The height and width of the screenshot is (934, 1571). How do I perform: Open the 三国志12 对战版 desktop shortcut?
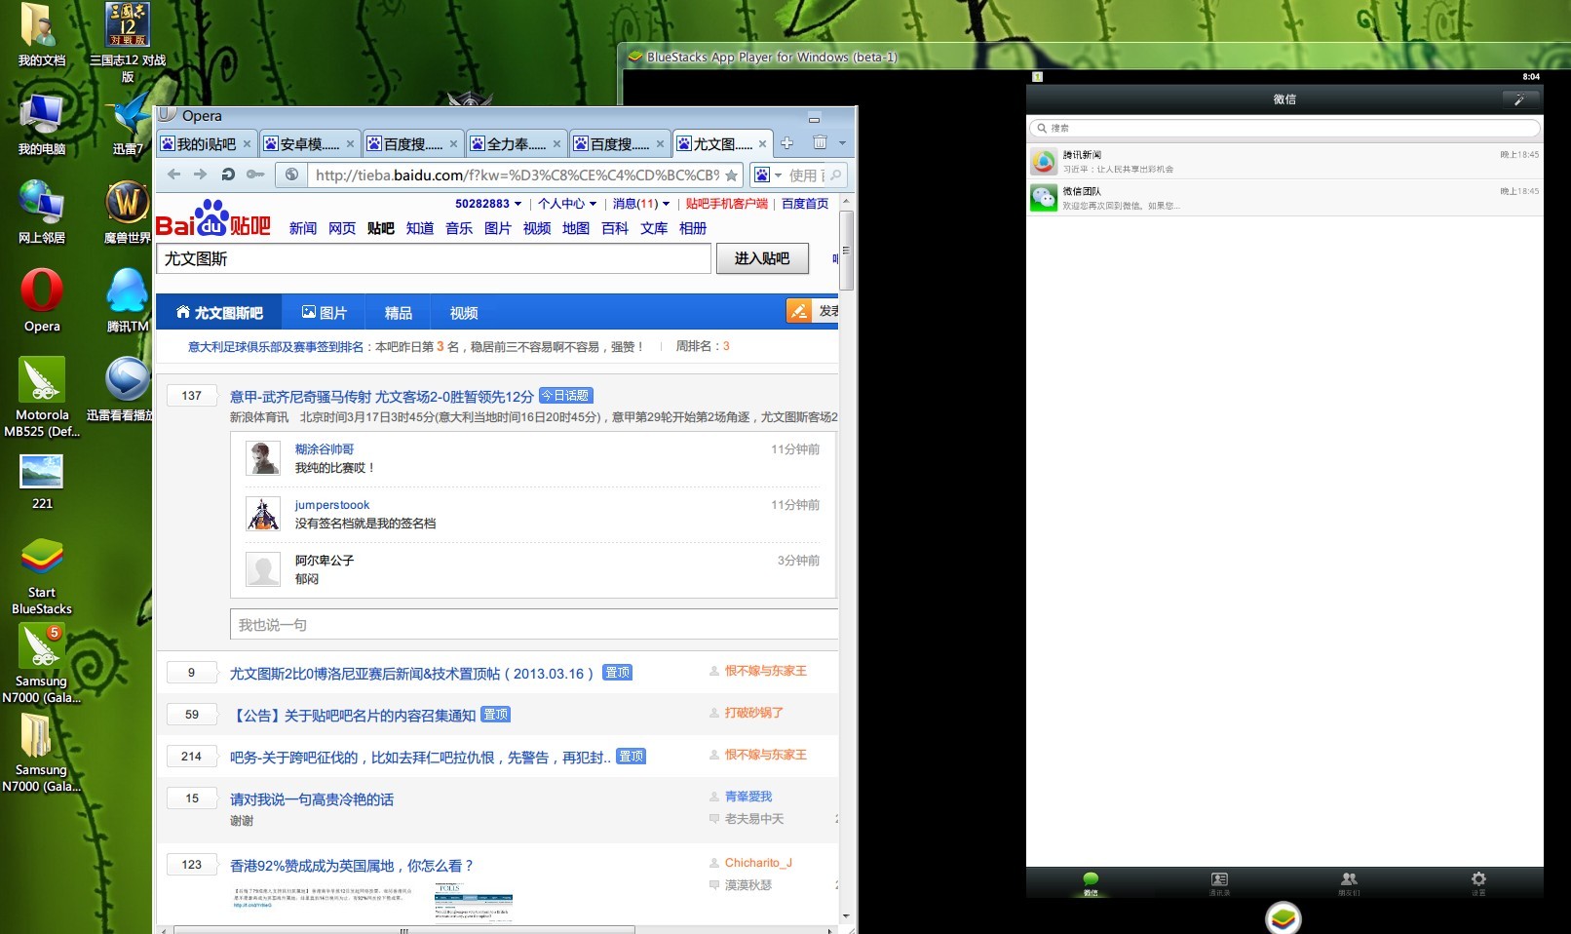point(128,42)
